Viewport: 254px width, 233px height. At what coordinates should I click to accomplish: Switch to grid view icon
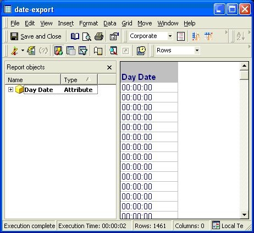pyautogui.click(x=71, y=51)
